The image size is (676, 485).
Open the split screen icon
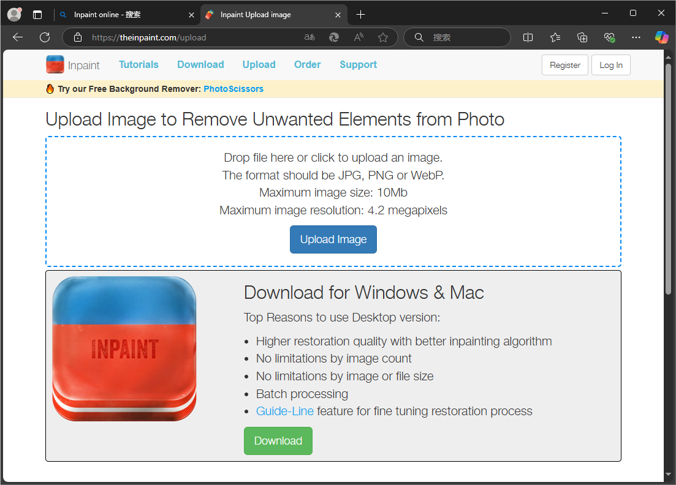pyautogui.click(x=528, y=37)
